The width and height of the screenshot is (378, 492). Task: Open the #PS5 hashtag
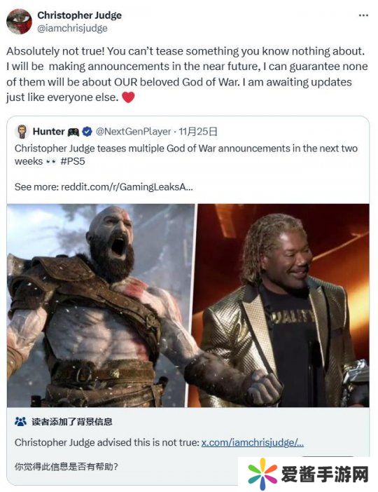(x=72, y=161)
